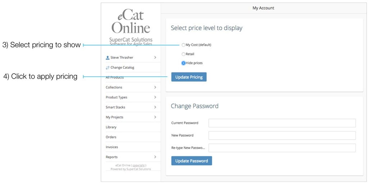Expand the Steve Thrasher chevron

155,57
